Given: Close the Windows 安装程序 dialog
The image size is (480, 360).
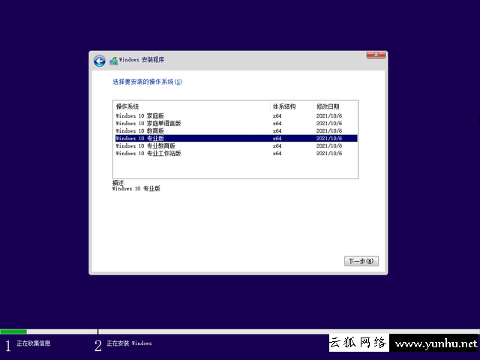Looking at the screenshot, I should tap(376, 55).
